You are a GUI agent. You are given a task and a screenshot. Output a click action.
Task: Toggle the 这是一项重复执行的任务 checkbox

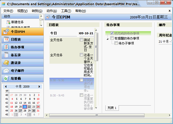tap(81, 95)
